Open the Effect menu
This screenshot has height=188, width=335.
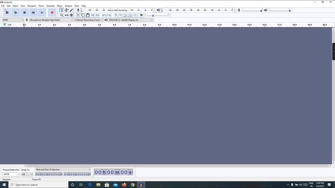click(x=60, y=6)
